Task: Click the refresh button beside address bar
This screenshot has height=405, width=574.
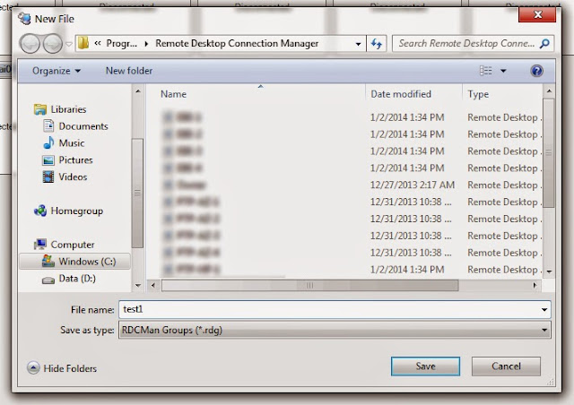Action: 377,44
